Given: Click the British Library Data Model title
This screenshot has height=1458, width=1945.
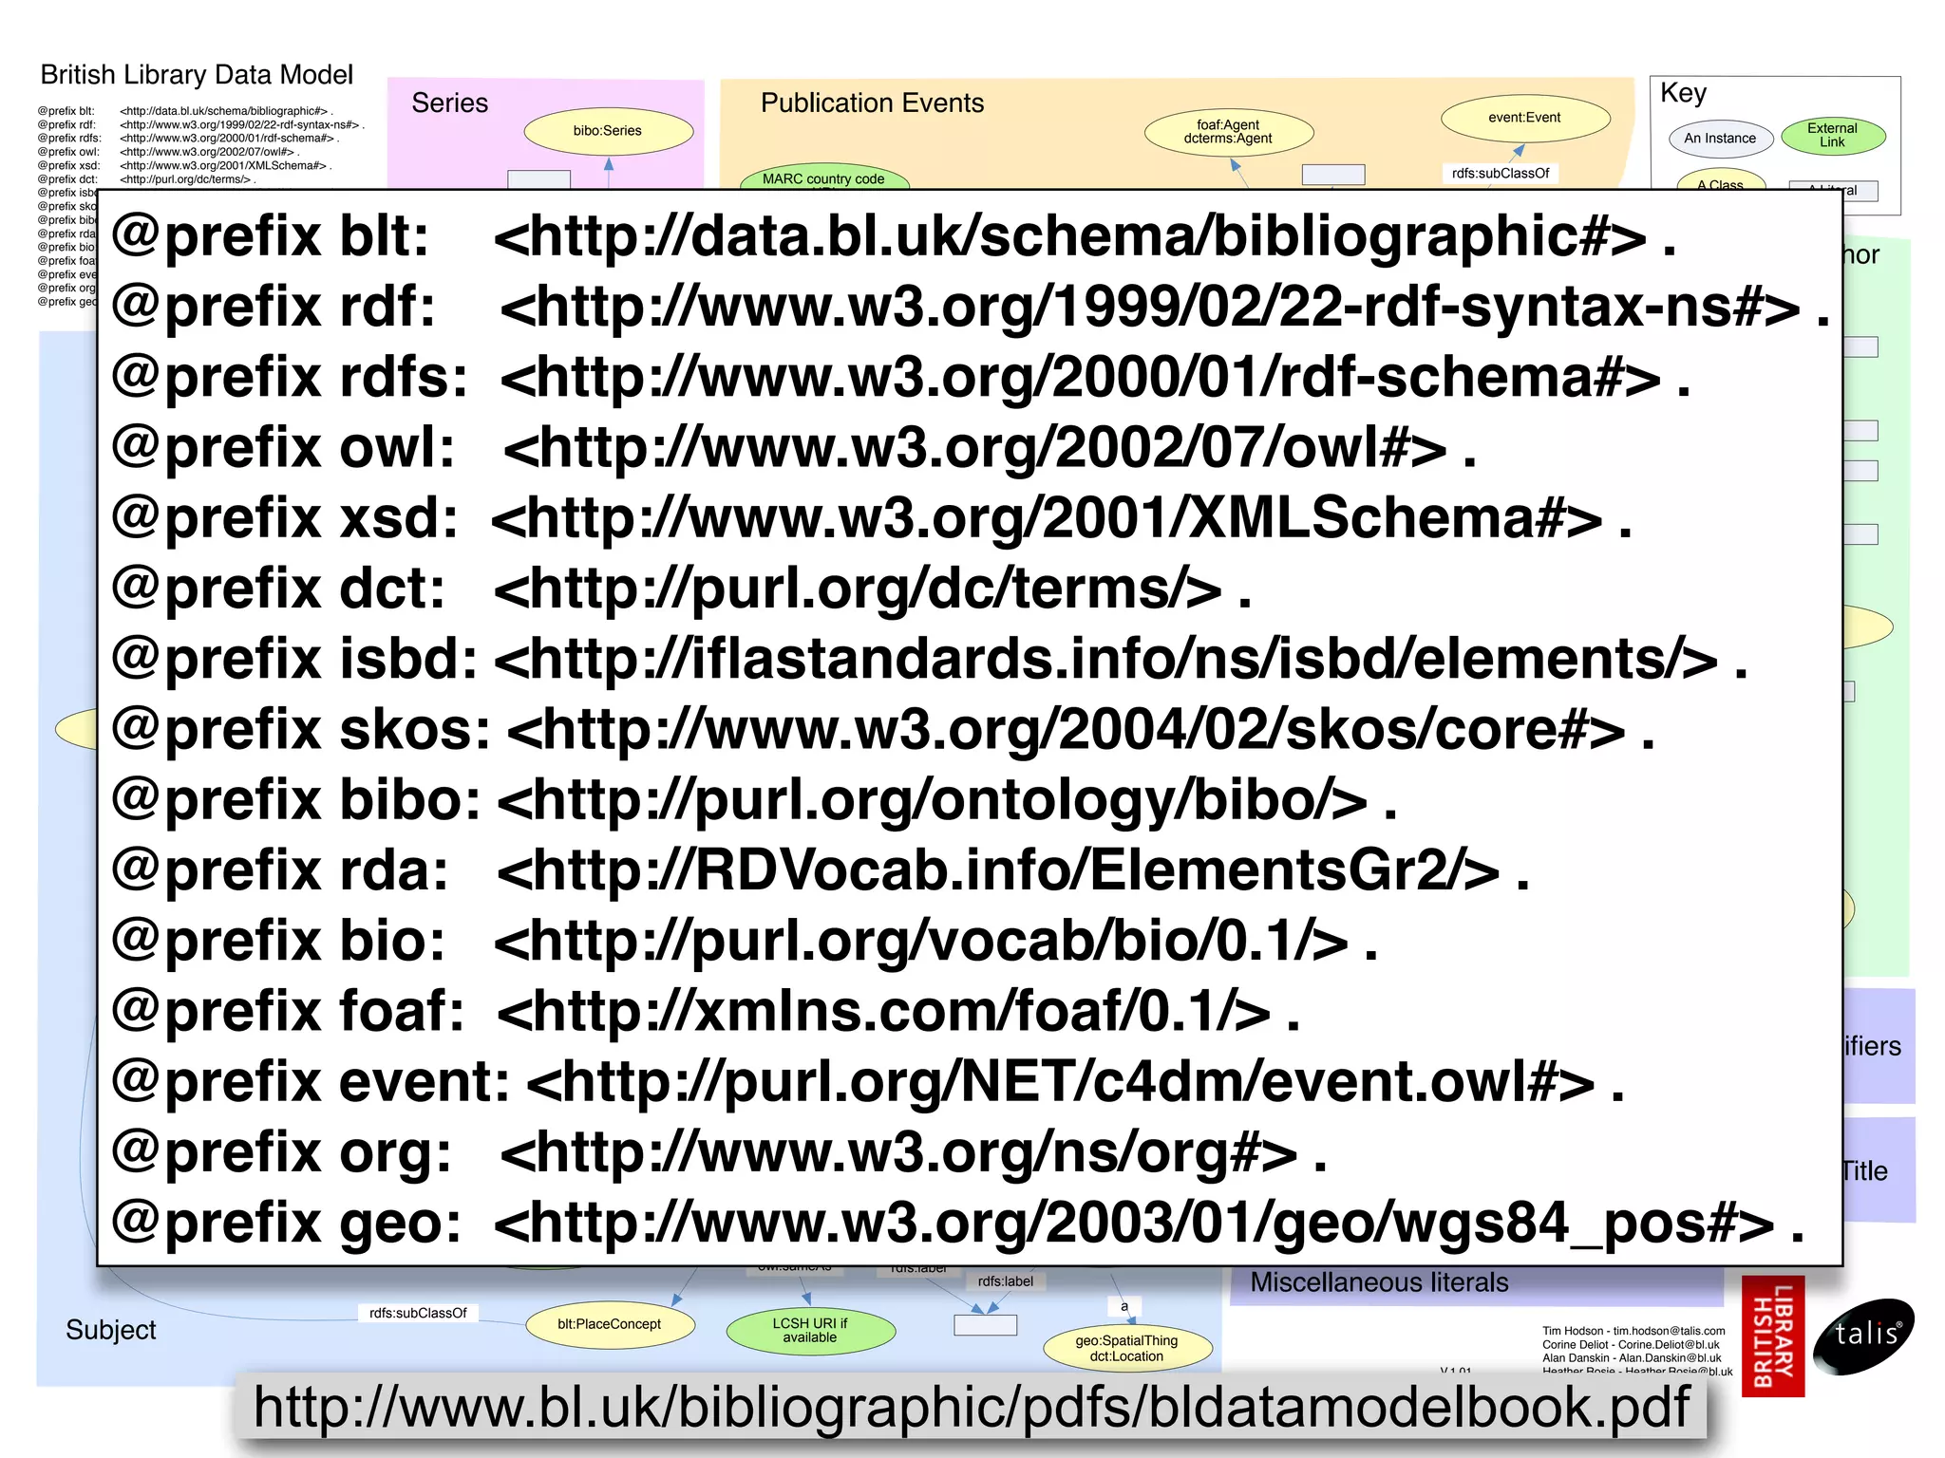Looking at the screenshot, I should click(x=197, y=75).
